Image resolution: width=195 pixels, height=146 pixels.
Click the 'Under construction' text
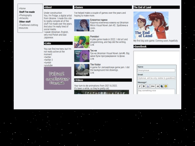[53, 13]
